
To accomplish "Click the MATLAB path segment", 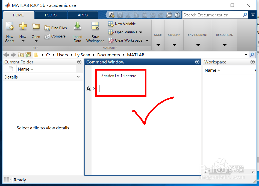I will [x=136, y=55].
